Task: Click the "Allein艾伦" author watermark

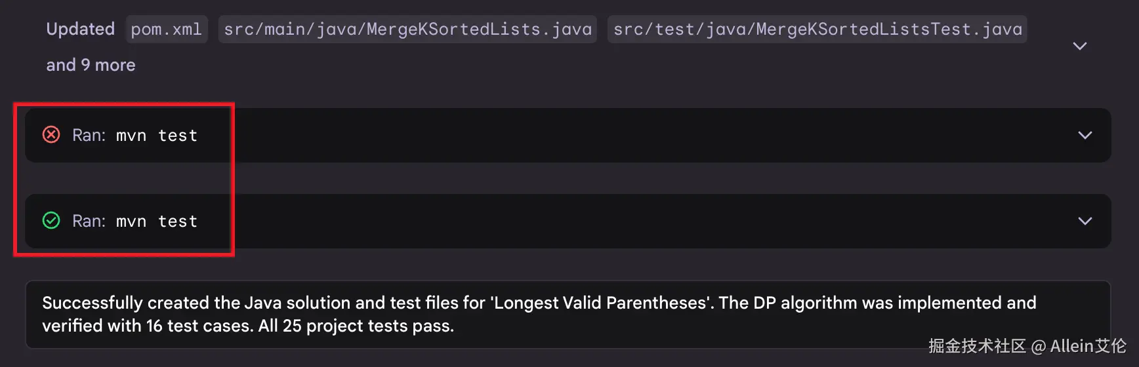Action: (1088, 346)
